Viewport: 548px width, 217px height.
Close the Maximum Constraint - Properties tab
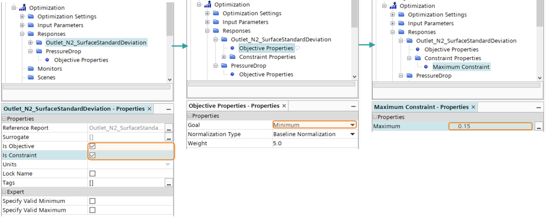click(474, 107)
